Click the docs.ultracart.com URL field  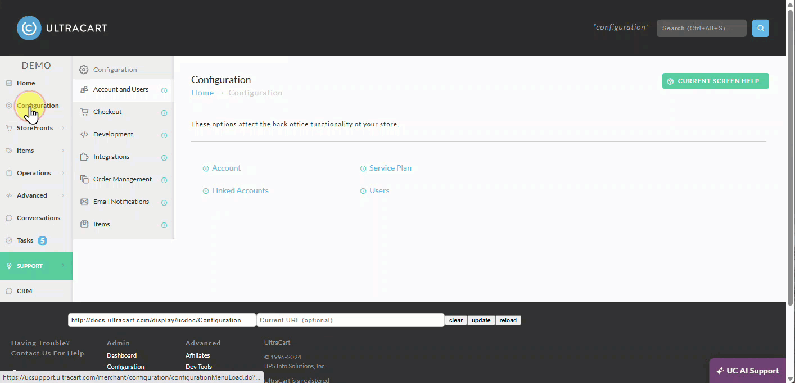pyautogui.click(x=162, y=320)
